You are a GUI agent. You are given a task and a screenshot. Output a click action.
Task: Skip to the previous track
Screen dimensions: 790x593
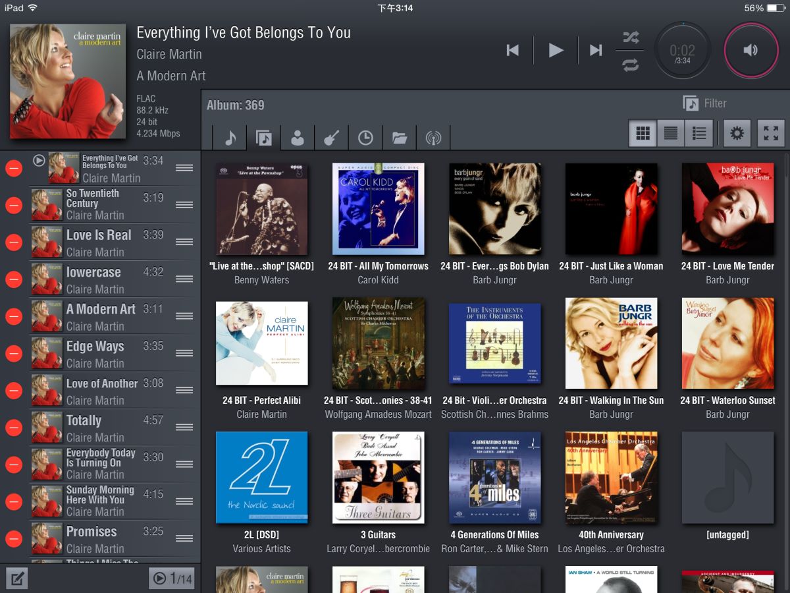[x=513, y=50]
